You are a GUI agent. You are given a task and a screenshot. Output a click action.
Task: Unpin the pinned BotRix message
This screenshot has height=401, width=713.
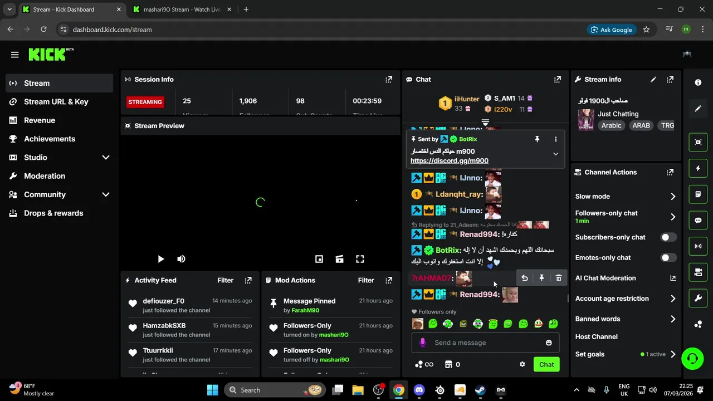[537, 139]
